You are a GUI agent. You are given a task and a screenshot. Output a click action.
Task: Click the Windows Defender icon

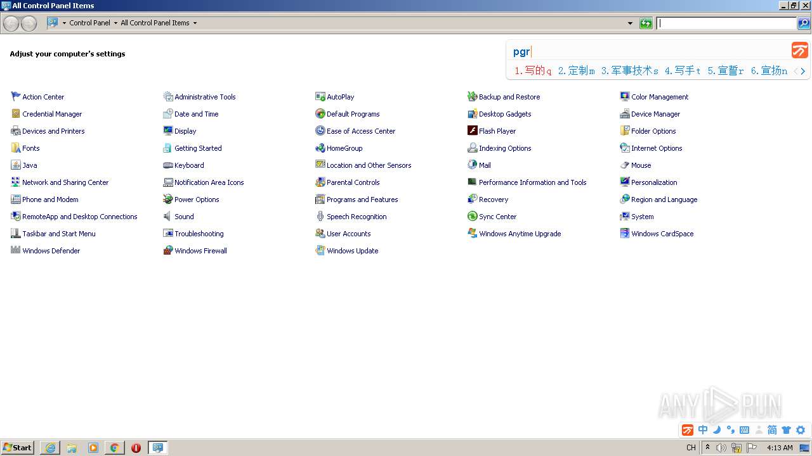[16, 250]
